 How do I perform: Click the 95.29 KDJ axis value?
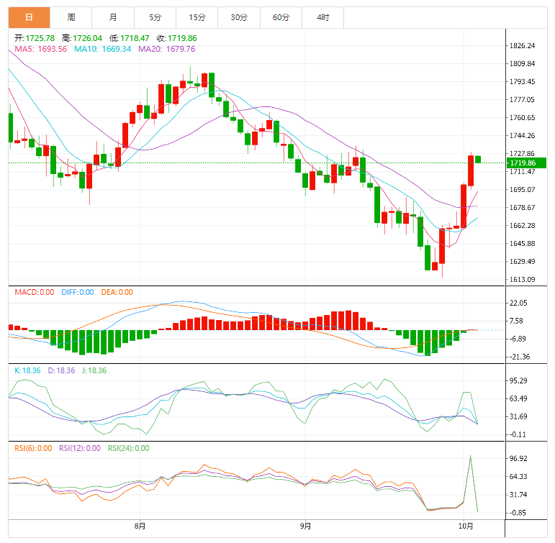[518, 381]
